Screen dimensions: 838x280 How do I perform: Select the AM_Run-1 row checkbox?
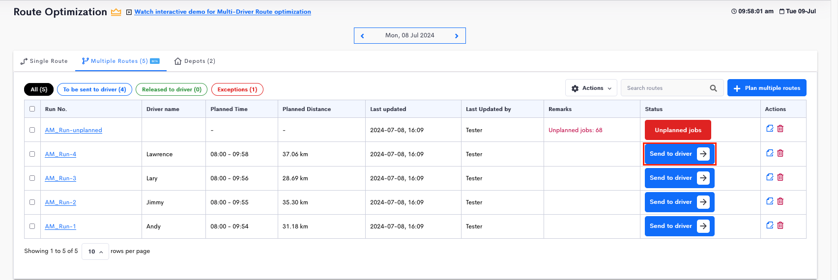coord(32,226)
